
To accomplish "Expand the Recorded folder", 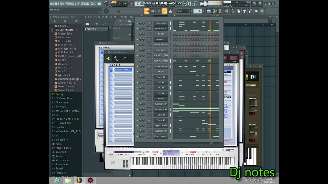I will coord(60,152).
